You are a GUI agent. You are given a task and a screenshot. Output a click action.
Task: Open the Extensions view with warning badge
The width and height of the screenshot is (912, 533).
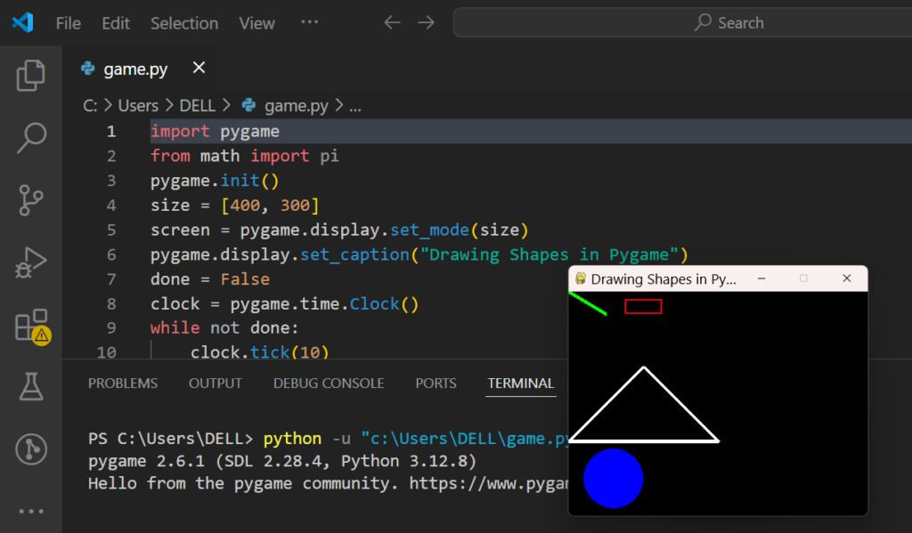tap(32, 326)
